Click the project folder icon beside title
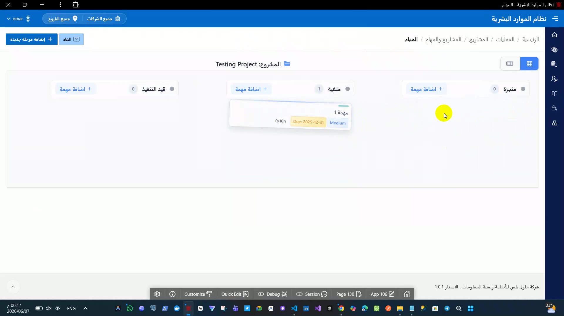 click(x=287, y=64)
